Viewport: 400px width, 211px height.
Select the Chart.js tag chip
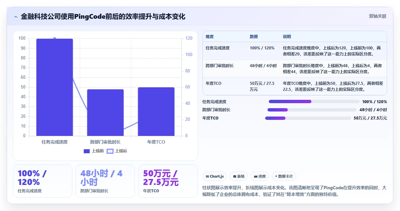click(215, 176)
